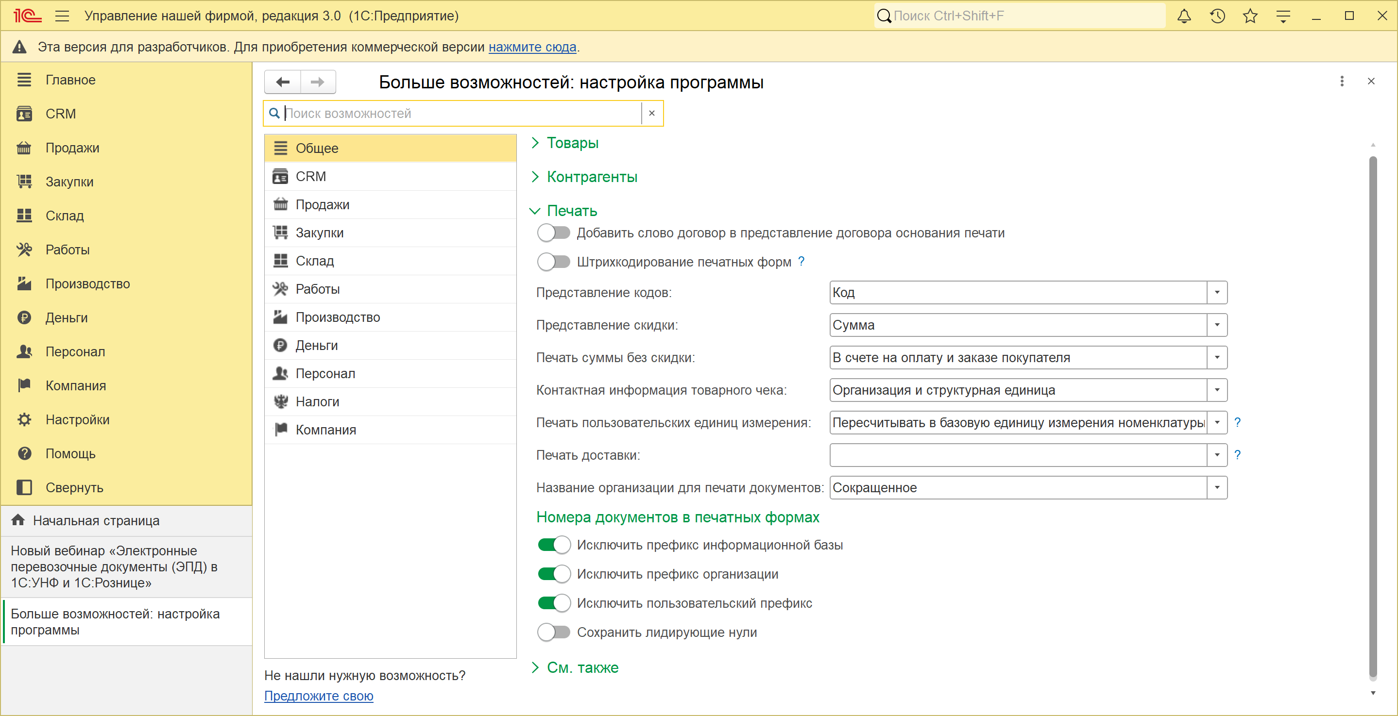Open Название организации для печати dropdown
The height and width of the screenshot is (716, 1398).
tap(1217, 488)
